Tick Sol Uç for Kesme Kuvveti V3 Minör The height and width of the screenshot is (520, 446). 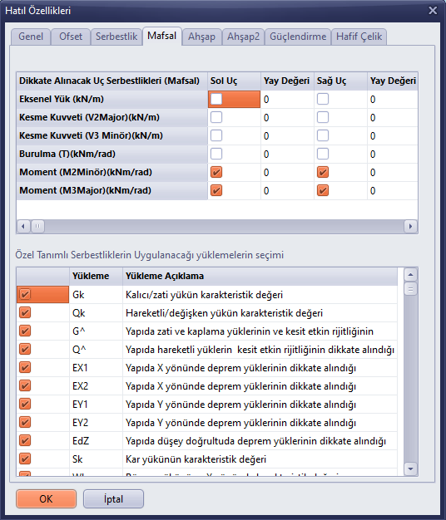[x=216, y=135]
